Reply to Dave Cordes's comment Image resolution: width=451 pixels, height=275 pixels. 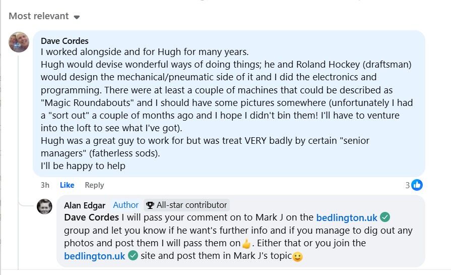tap(94, 185)
